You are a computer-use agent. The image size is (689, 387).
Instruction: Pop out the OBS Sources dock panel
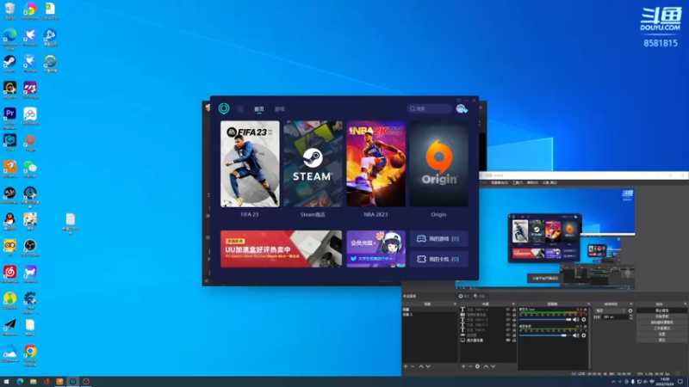tap(513, 304)
